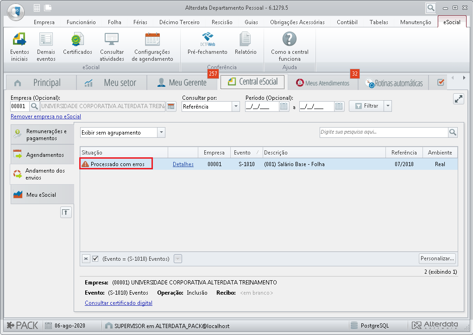Click the Descrição column header
This screenshot has width=473, height=335.
pyautogui.click(x=324, y=153)
